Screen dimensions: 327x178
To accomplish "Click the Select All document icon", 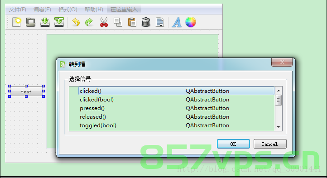I will click(160, 22).
